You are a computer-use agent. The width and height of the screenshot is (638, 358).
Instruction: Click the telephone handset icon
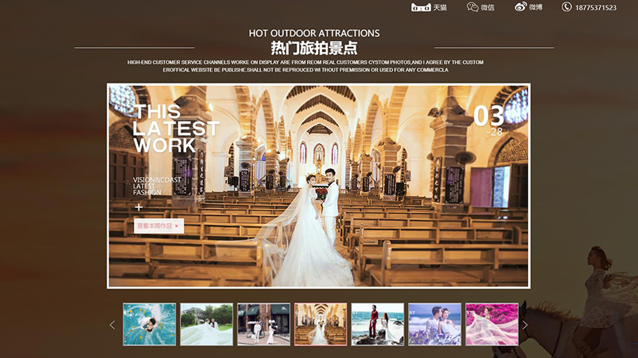567,7
